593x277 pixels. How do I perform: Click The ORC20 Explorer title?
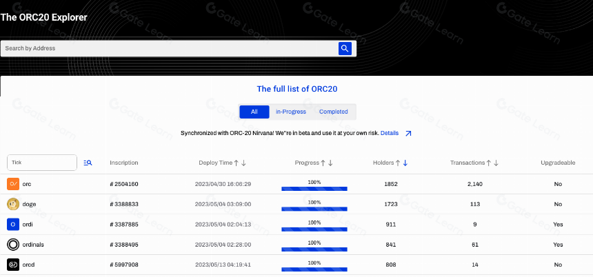(44, 17)
